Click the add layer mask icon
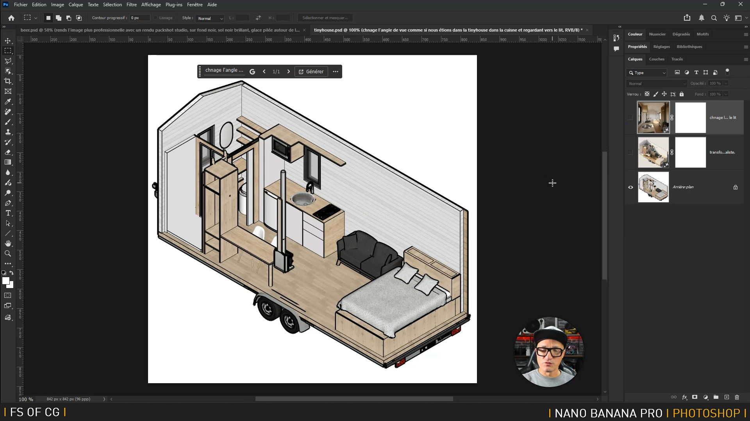 click(695, 397)
